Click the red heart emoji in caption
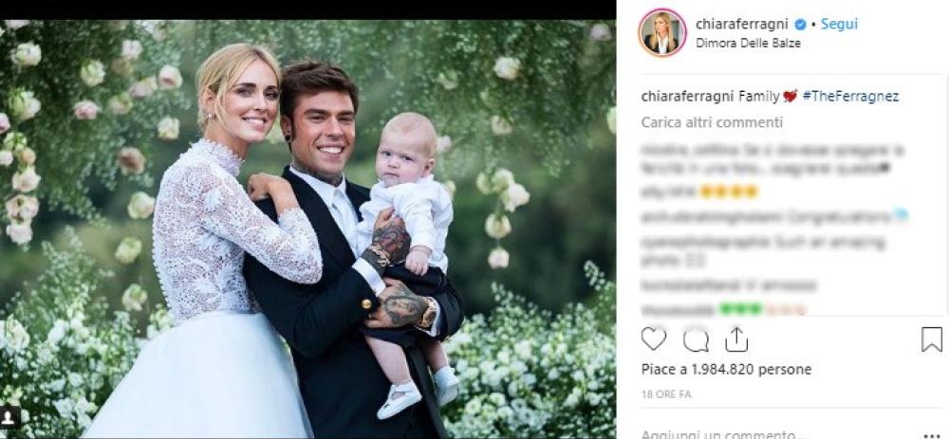The width and height of the screenshot is (949, 439). pos(790,96)
